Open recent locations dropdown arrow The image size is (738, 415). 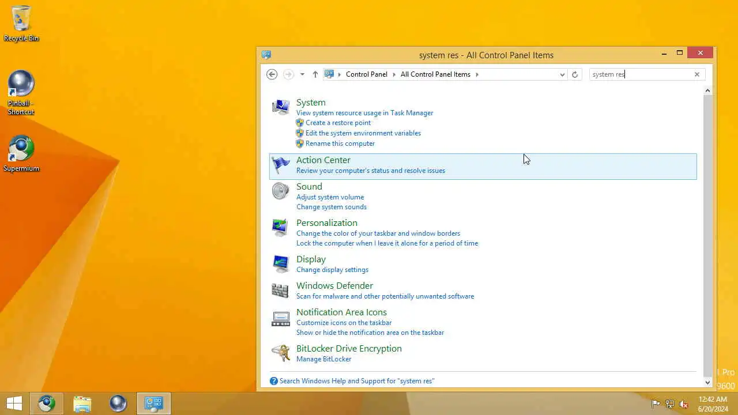[302, 74]
